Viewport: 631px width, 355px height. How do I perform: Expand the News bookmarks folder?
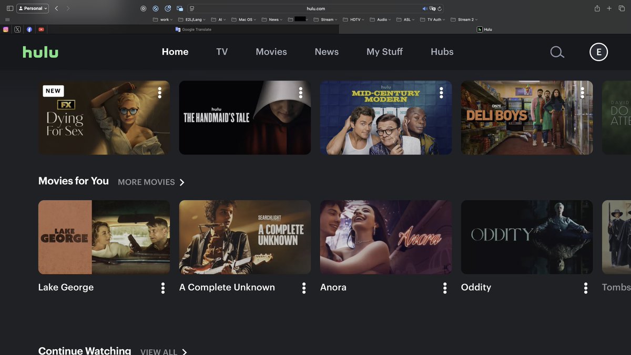[272, 19]
